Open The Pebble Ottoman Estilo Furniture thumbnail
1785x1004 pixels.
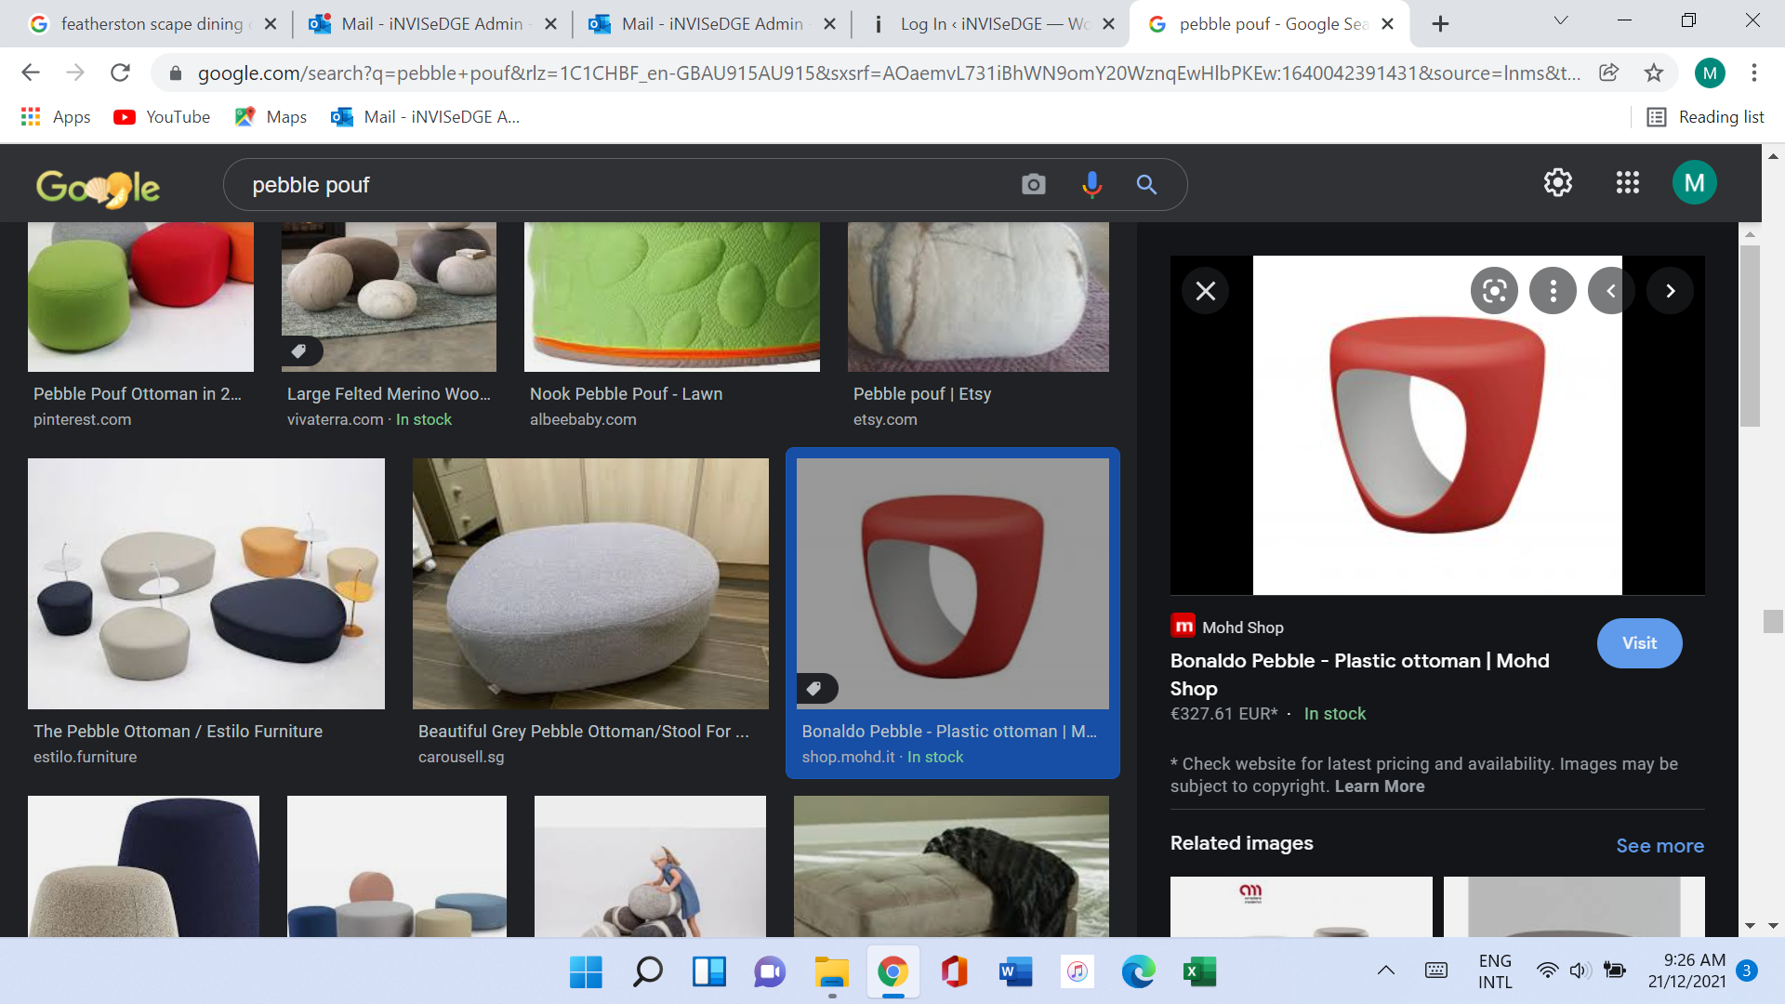click(x=206, y=584)
